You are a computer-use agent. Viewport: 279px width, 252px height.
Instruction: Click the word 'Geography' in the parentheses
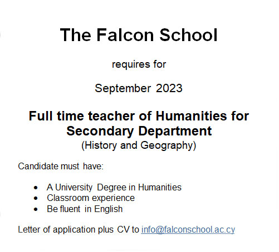click(167, 145)
